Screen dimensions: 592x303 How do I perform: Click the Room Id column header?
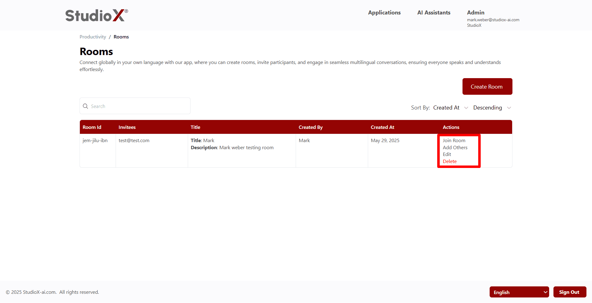(x=92, y=127)
